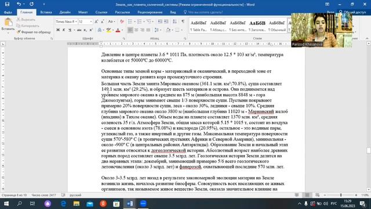371x209 pixels.
Task: Apply the Обычный style
Action: 277,26
